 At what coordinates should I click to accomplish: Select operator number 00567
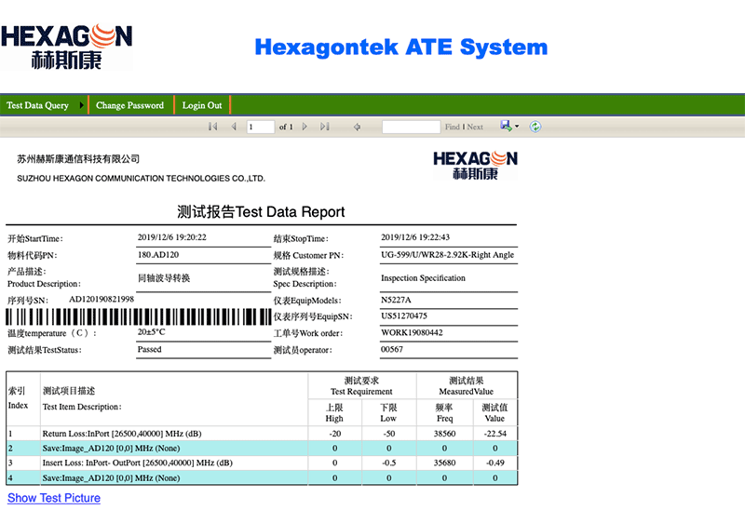pos(391,350)
